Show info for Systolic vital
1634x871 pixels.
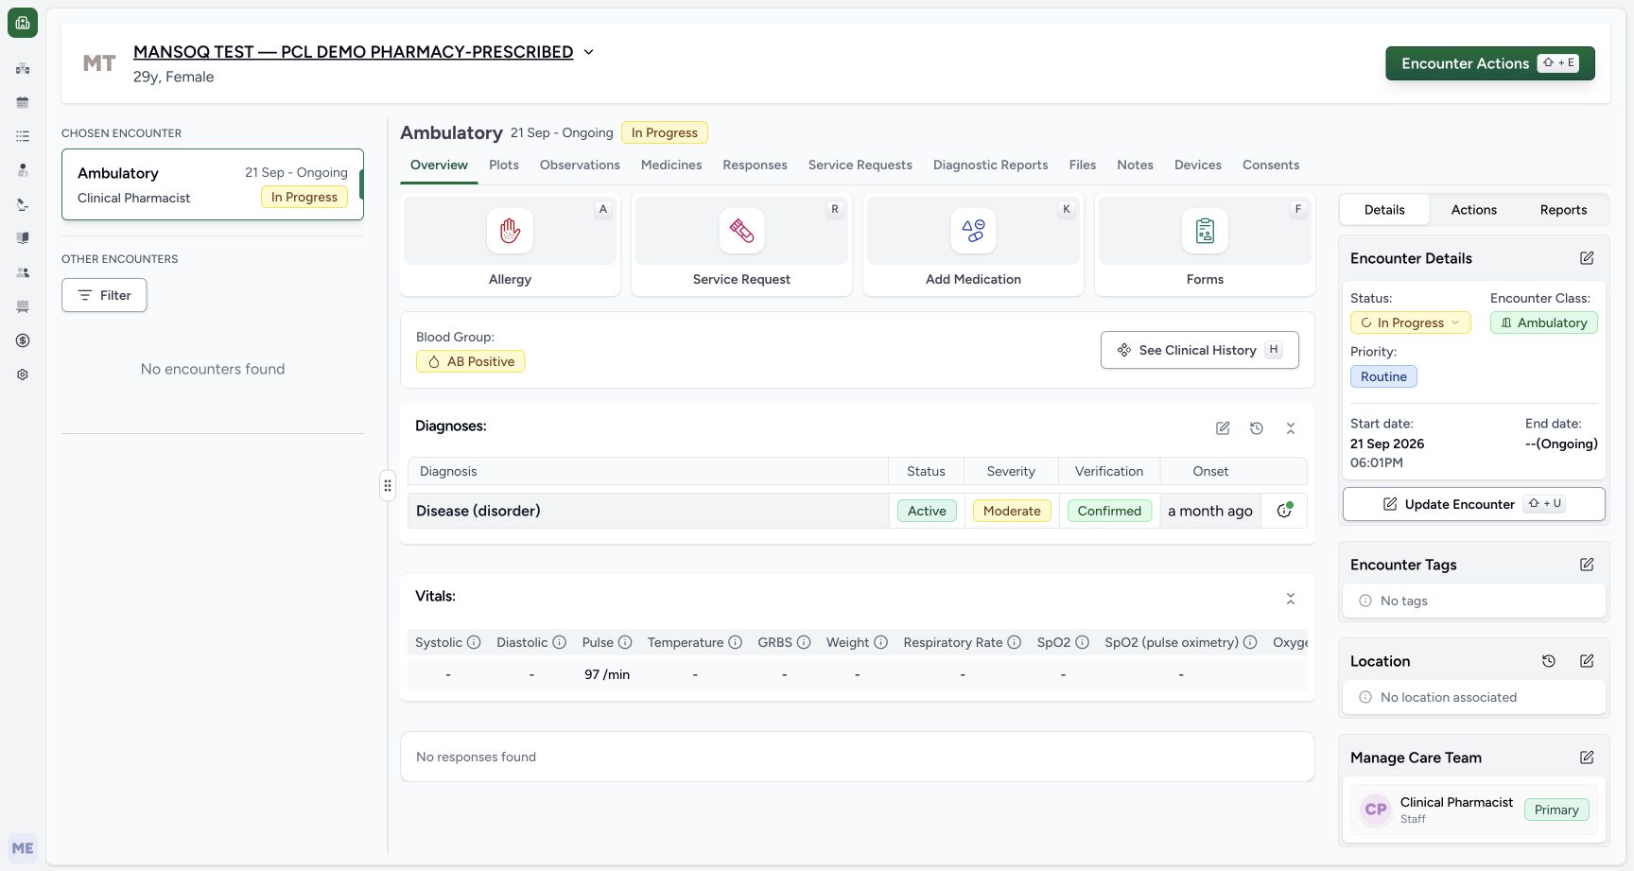pos(474,642)
